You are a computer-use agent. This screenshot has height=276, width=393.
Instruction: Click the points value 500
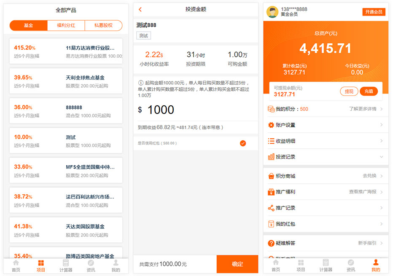tap(304, 109)
